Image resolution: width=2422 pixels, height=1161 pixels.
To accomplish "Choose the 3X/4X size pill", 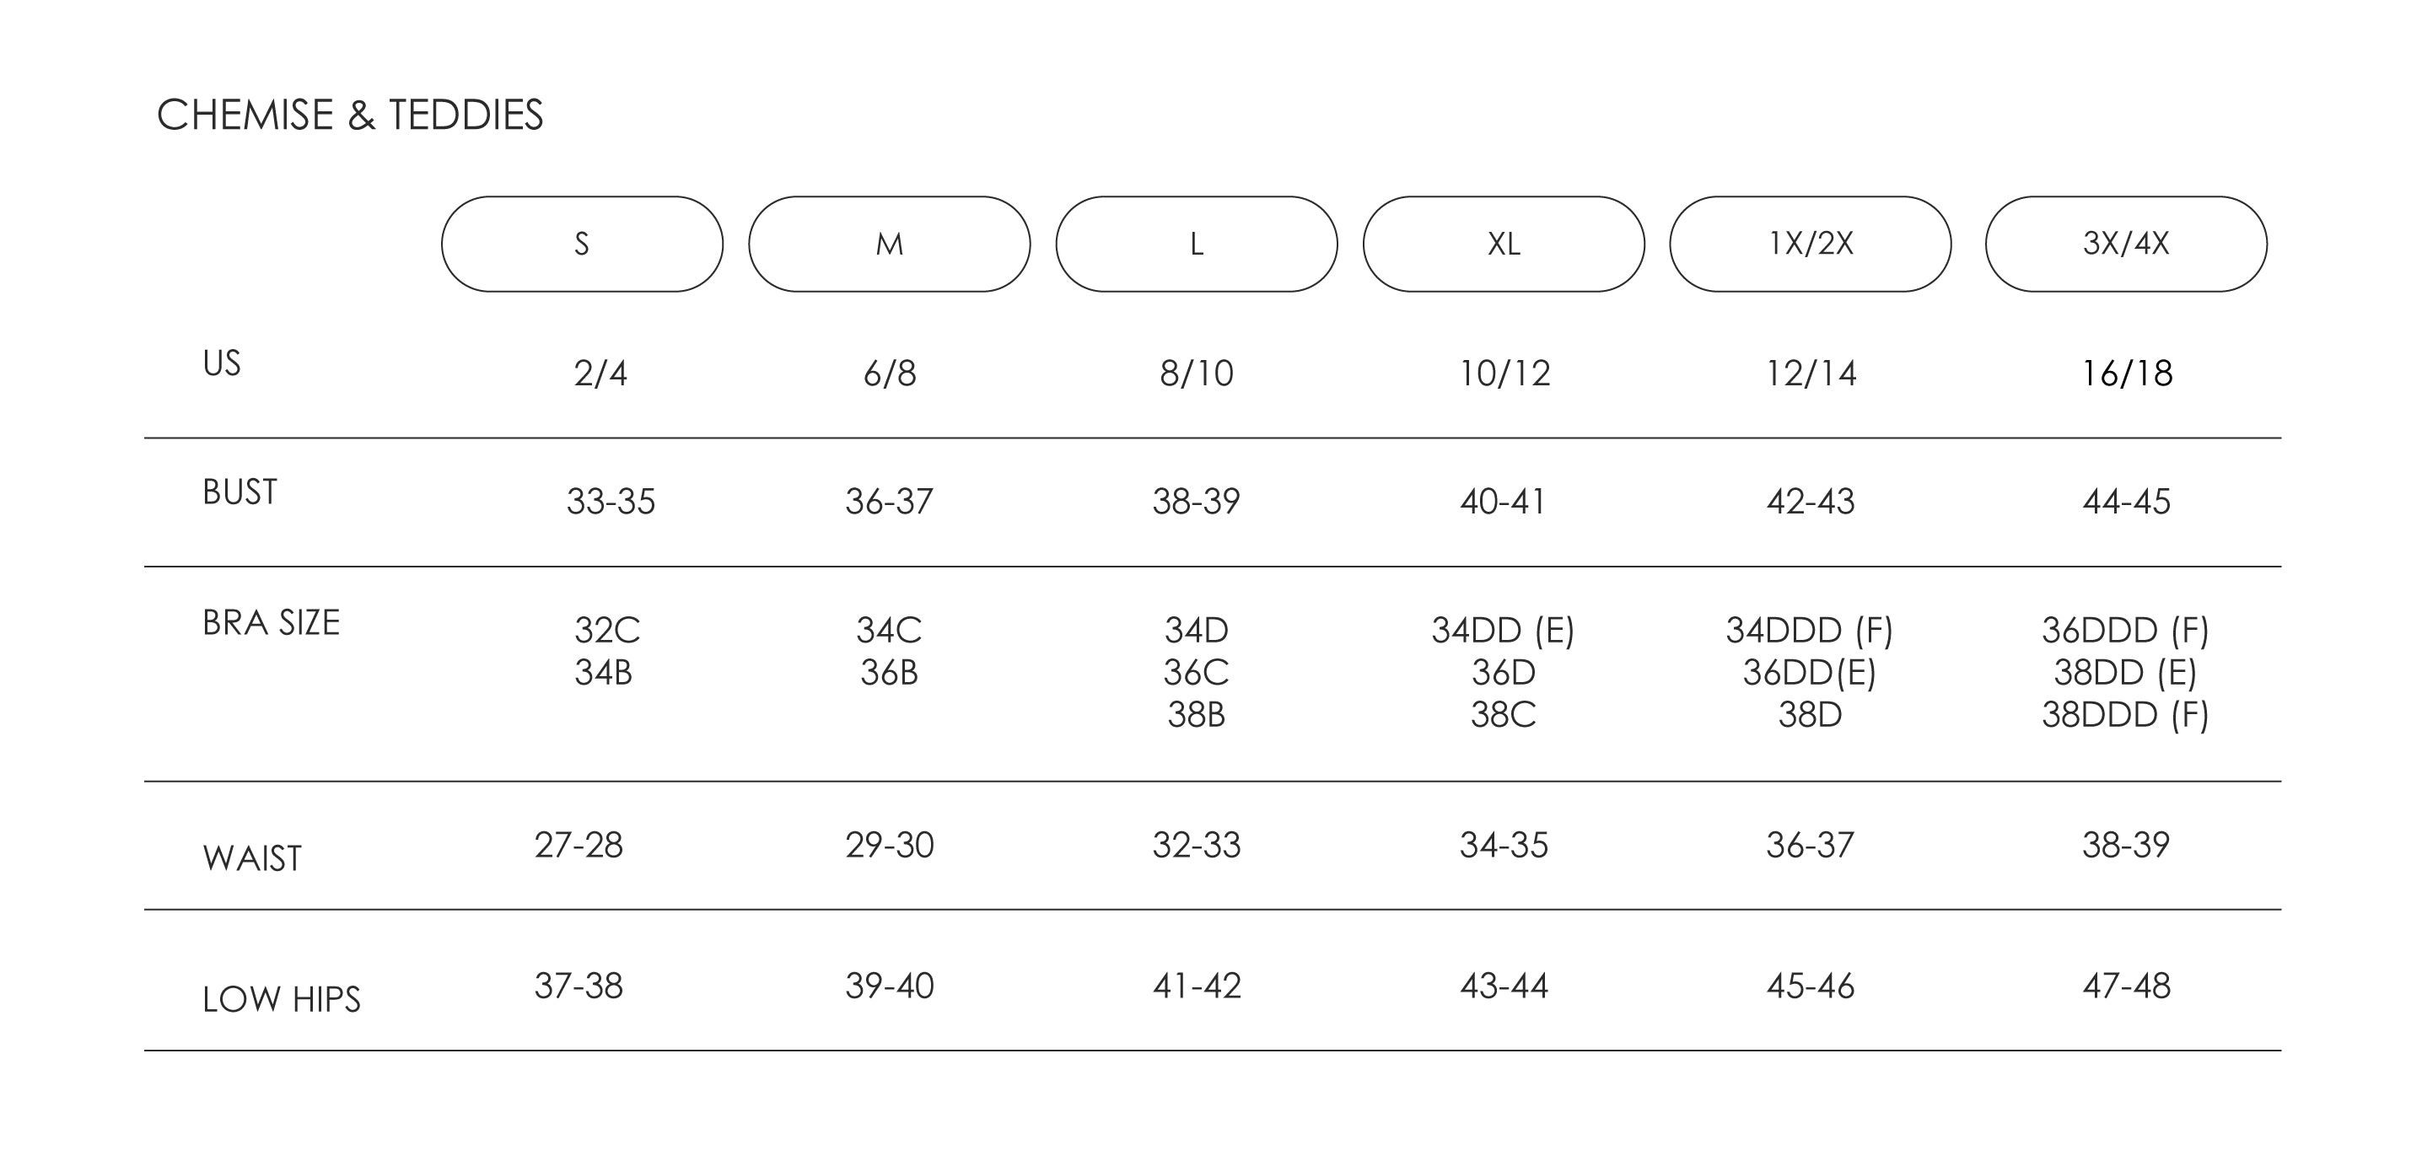I will click(2126, 245).
